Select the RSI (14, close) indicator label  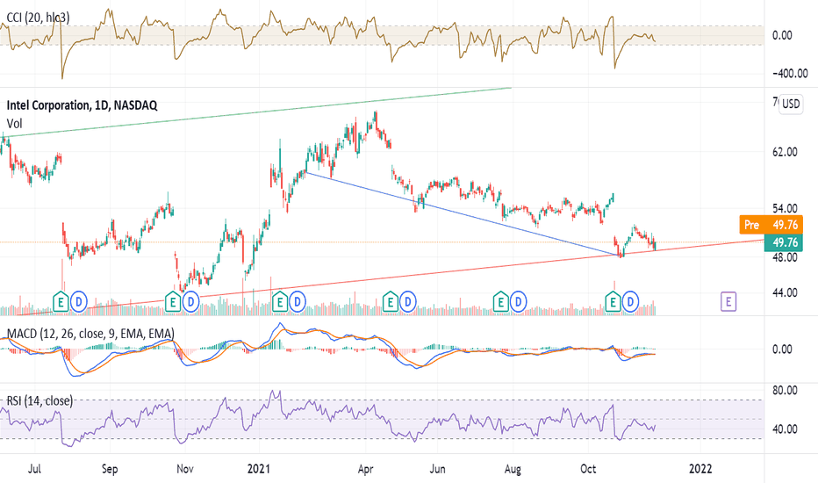click(39, 400)
